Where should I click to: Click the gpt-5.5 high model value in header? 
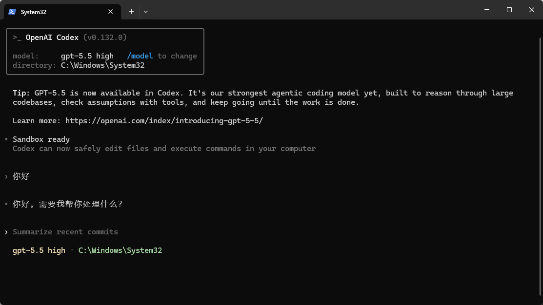(87, 56)
